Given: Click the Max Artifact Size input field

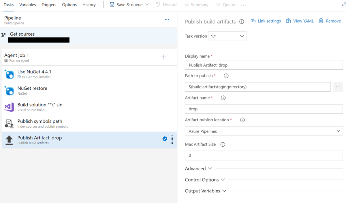Looking at the screenshot, I should (x=264, y=156).
